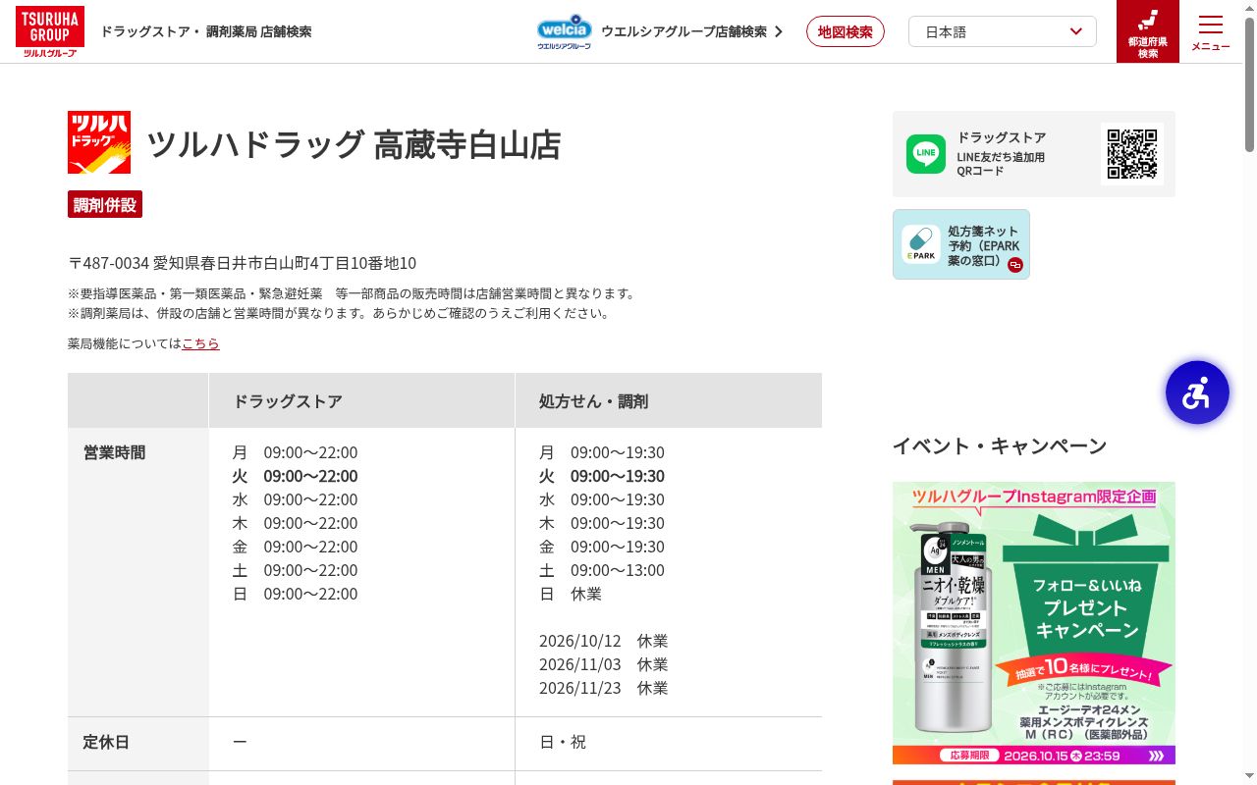Click the 日・祝 regular holiday cell
The height and width of the screenshot is (785, 1257).
coord(563,742)
